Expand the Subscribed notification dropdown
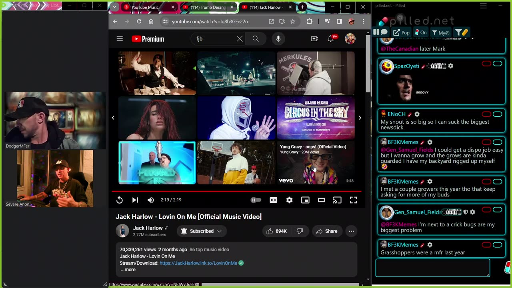 pos(201,231)
